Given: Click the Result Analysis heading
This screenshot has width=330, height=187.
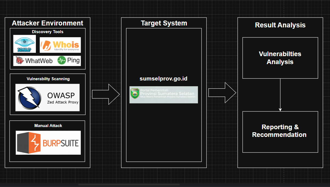Looking at the screenshot, I should click(x=280, y=25).
